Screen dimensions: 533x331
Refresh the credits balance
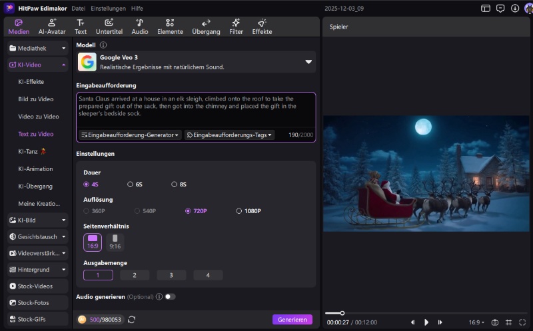(x=131, y=320)
